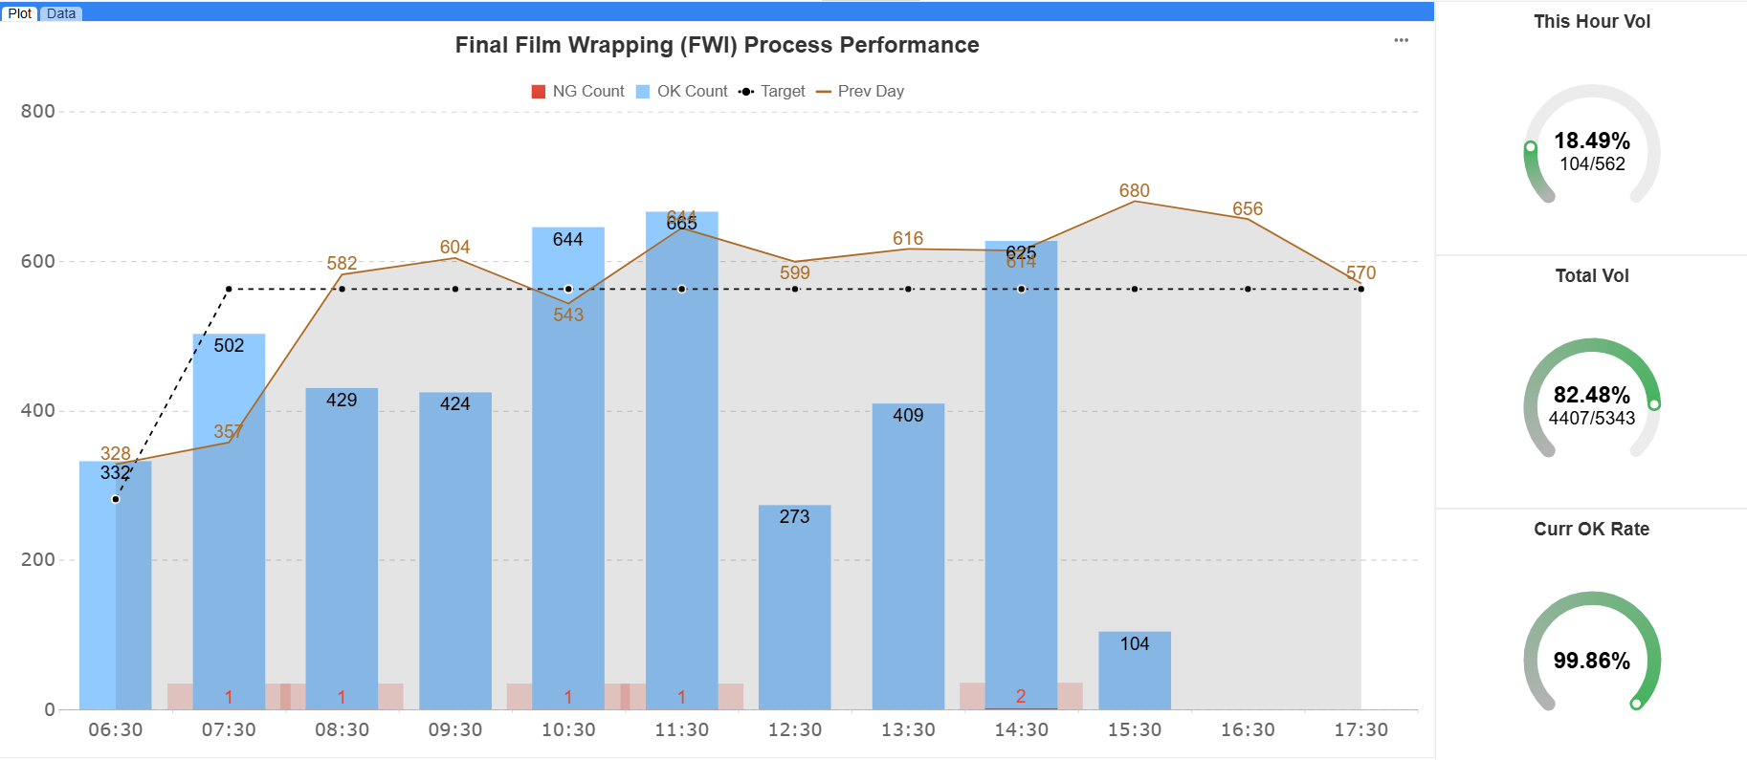Open the chart options ellipsis menu
Image resolution: width=1747 pixels, height=760 pixels.
coord(1401,40)
